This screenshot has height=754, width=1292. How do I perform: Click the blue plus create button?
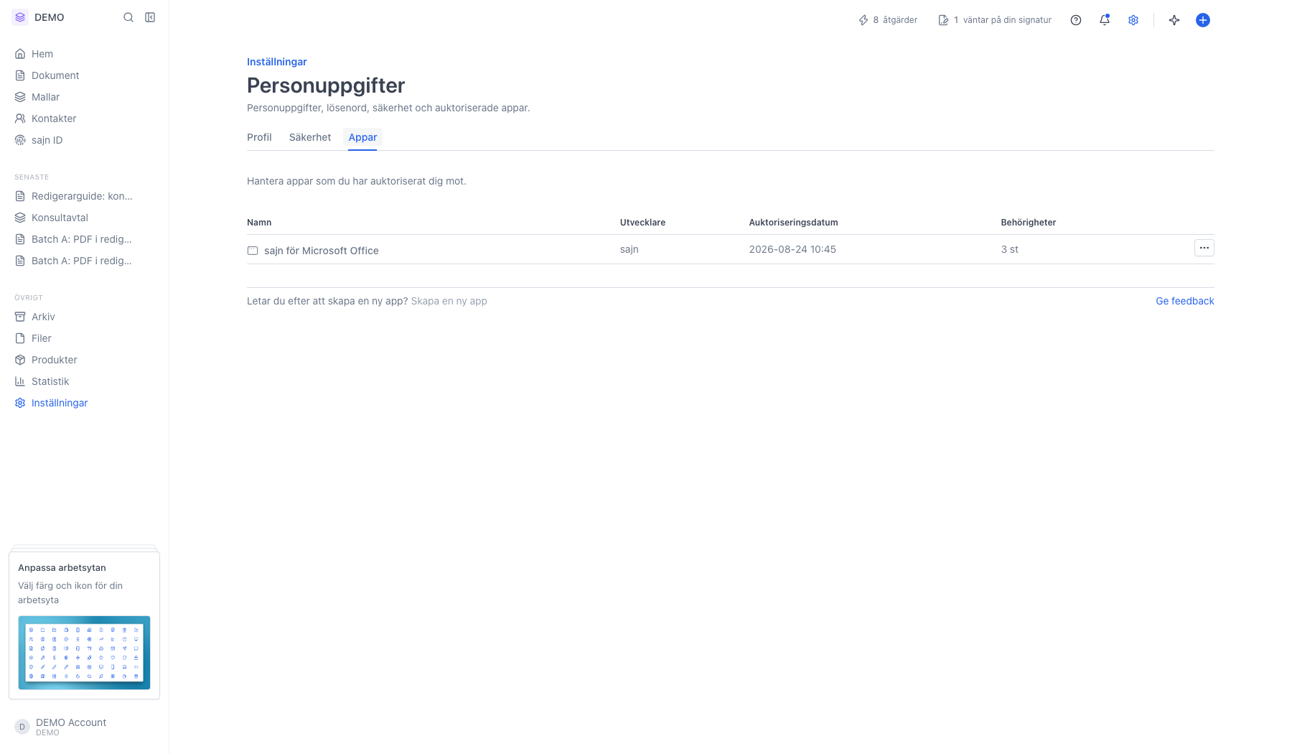coord(1203,20)
